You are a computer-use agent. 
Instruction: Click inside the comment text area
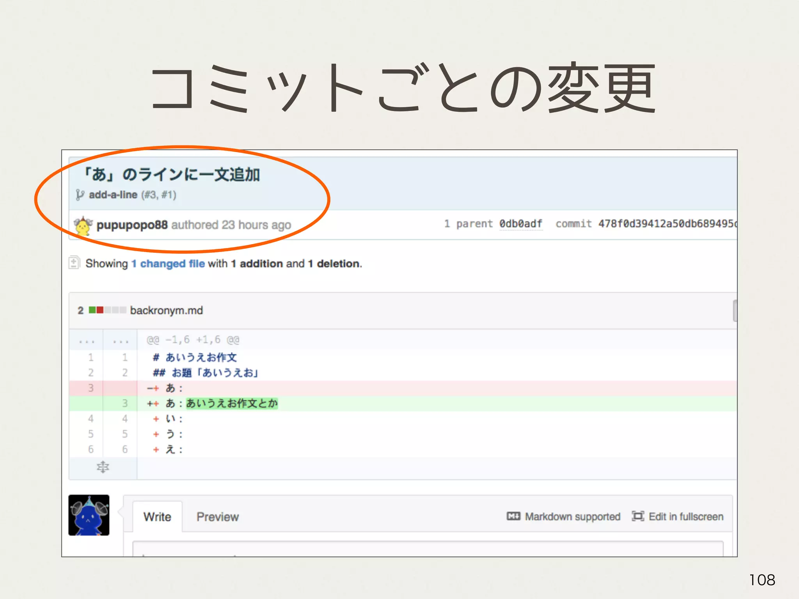(427, 549)
